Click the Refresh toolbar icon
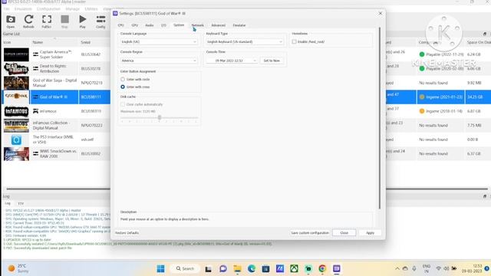 tap(28, 21)
